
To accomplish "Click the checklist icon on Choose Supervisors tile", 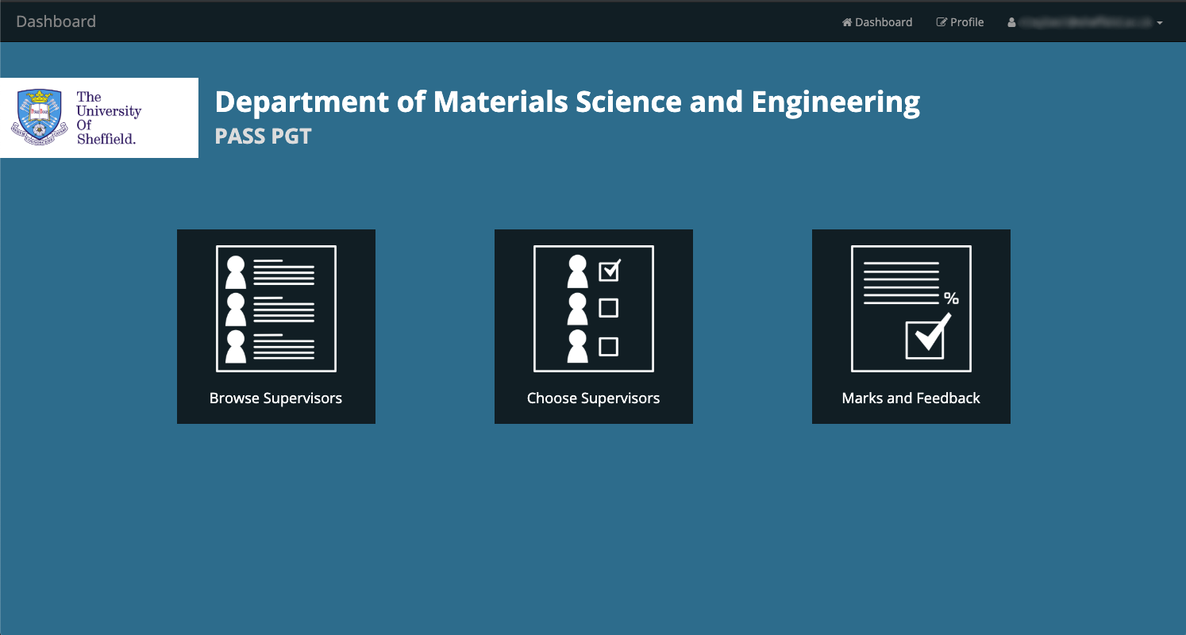I will [x=593, y=309].
